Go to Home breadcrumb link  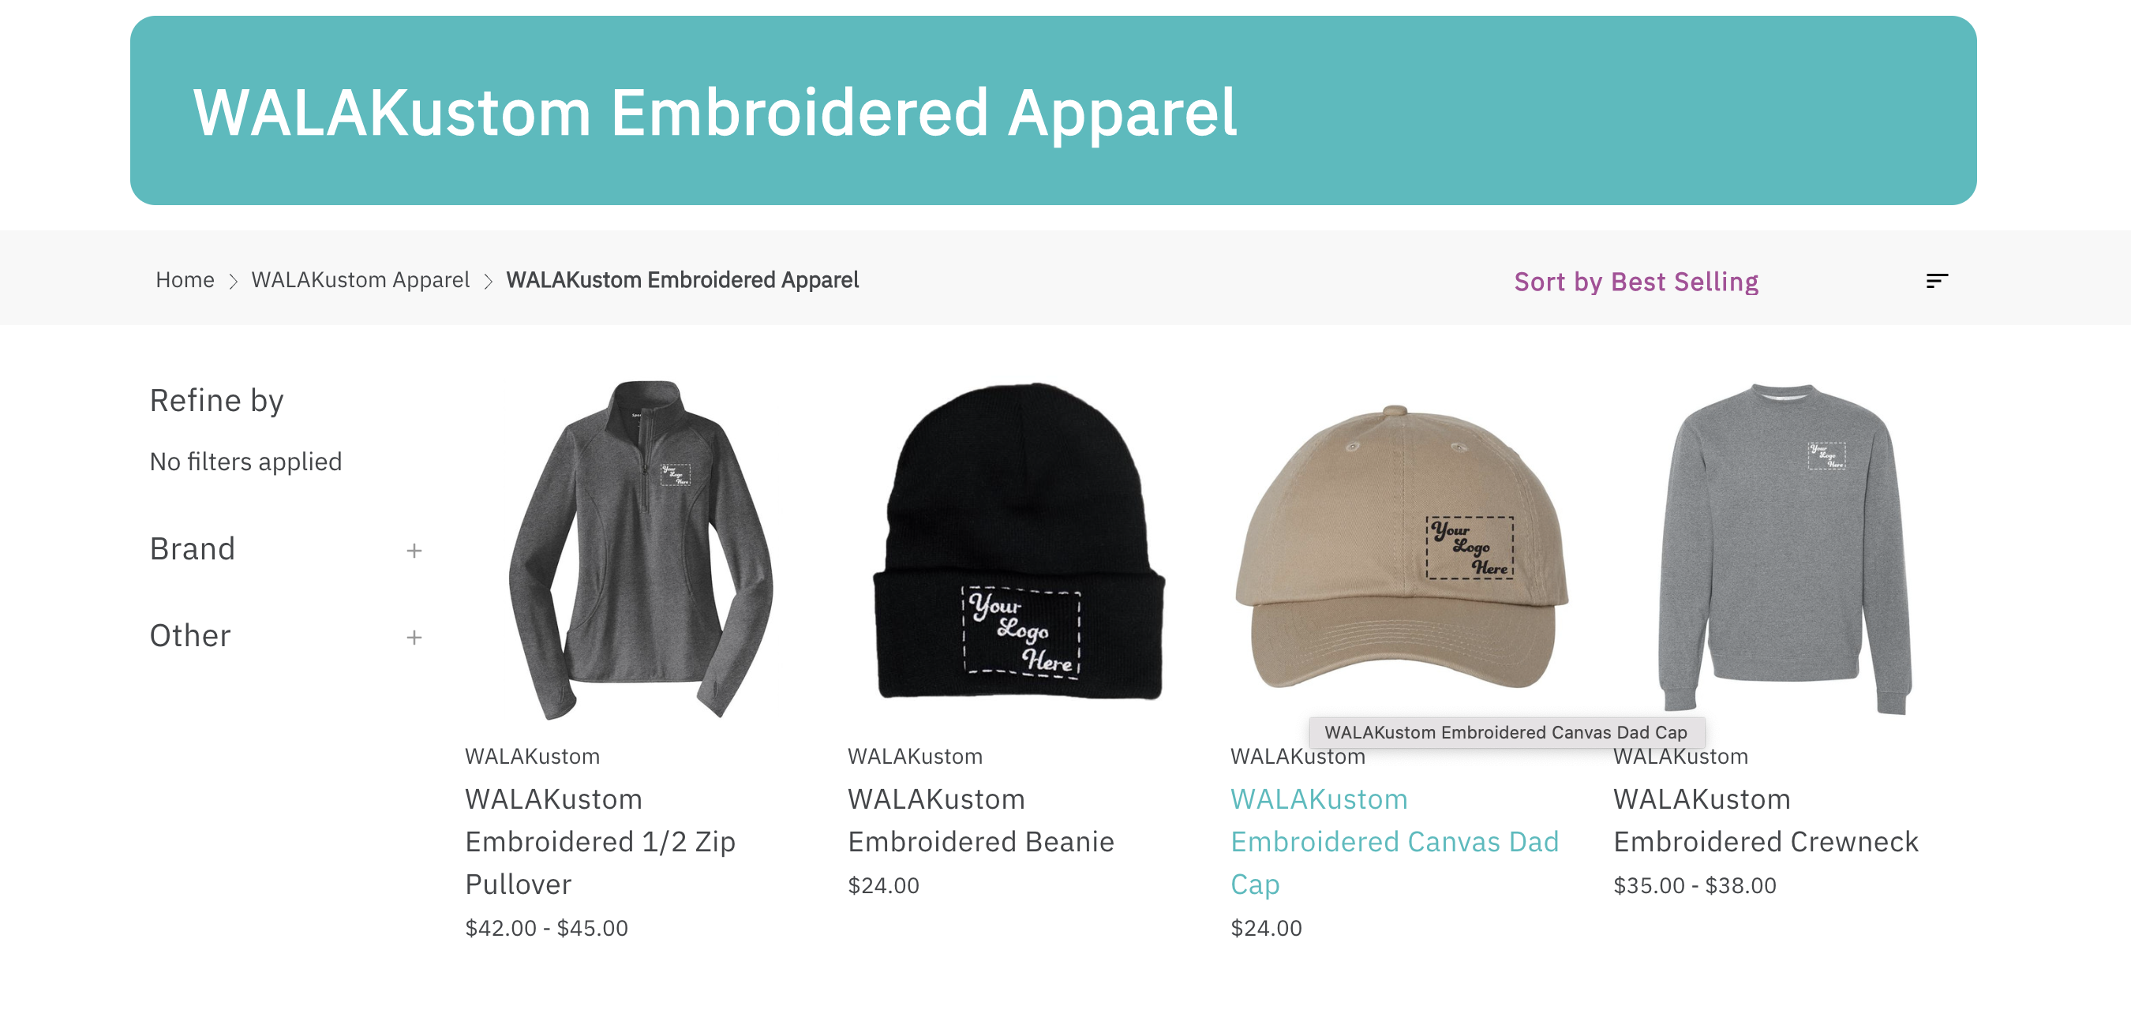(185, 280)
